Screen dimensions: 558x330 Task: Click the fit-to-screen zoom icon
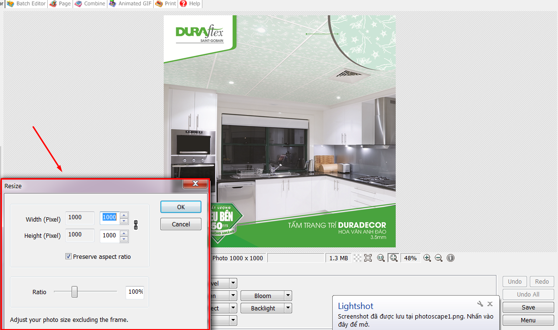tap(394, 258)
